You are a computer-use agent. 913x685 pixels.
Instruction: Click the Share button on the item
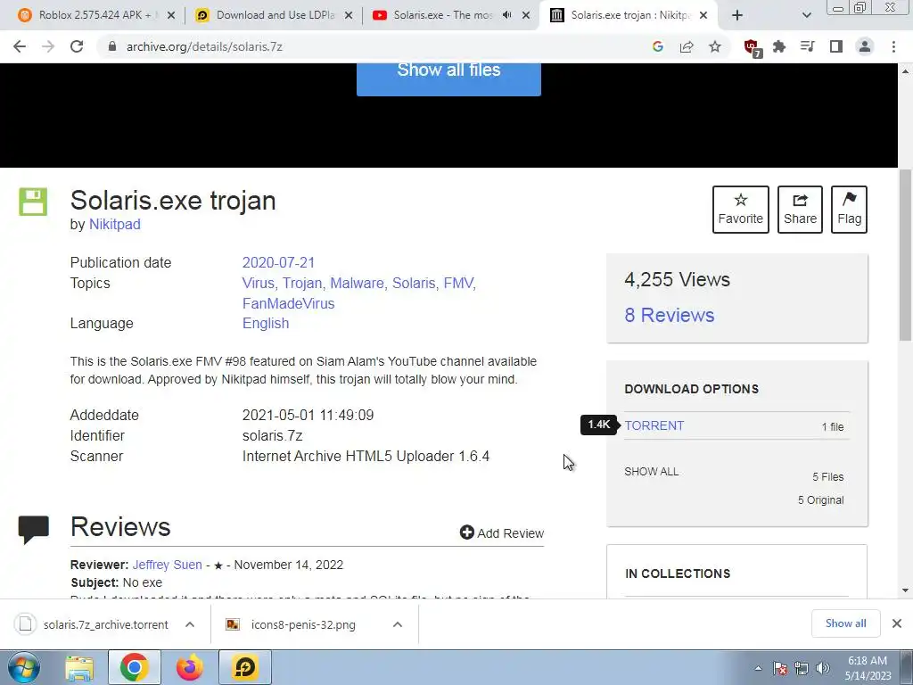click(800, 210)
